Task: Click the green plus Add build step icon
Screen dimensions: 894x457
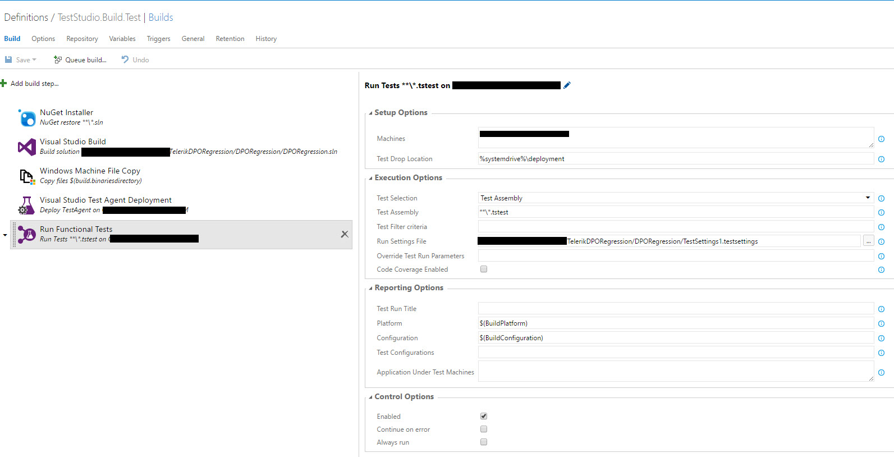Action: pyautogui.click(x=4, y=84)
